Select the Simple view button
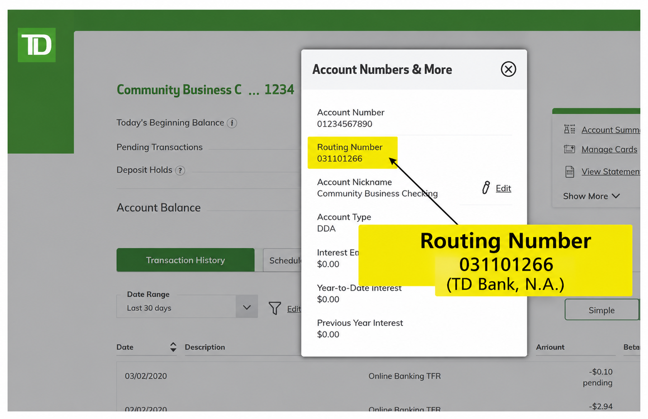 pos(601,310)
